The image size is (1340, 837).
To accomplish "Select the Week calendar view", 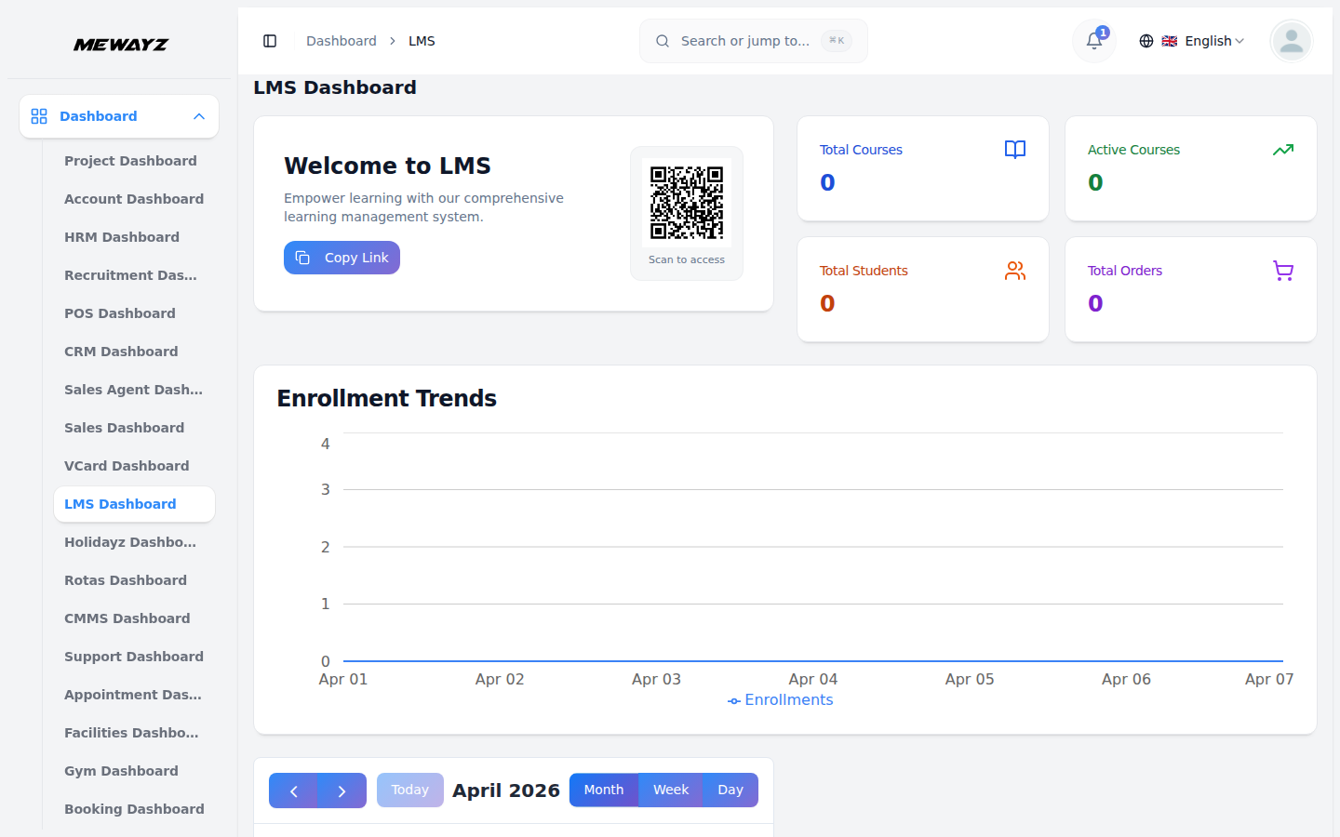I will coord(670,790).
